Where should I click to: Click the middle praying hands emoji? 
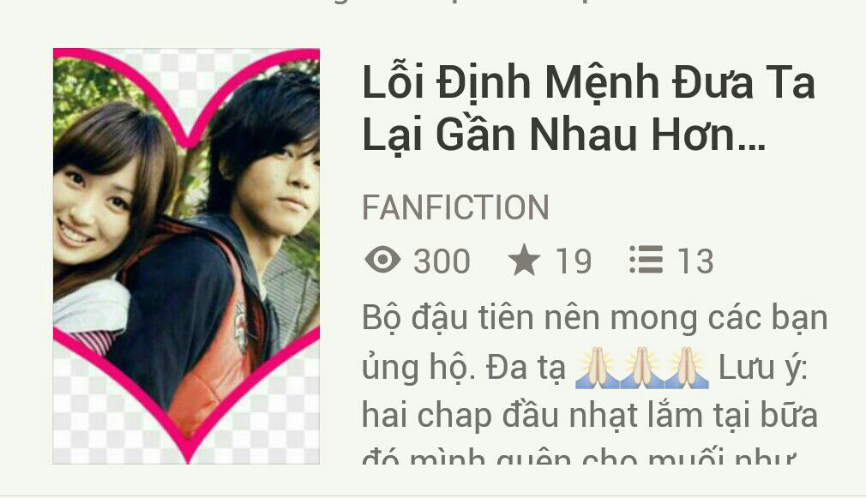point(641,368)
